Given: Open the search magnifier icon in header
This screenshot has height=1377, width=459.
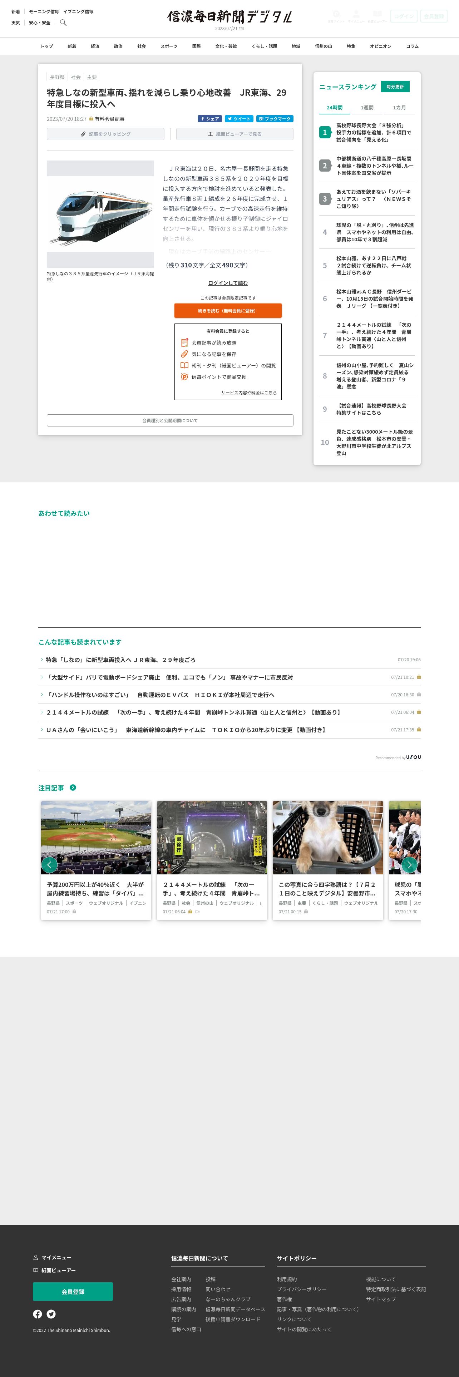Looking at the screenshot, I should click(63, 23).
